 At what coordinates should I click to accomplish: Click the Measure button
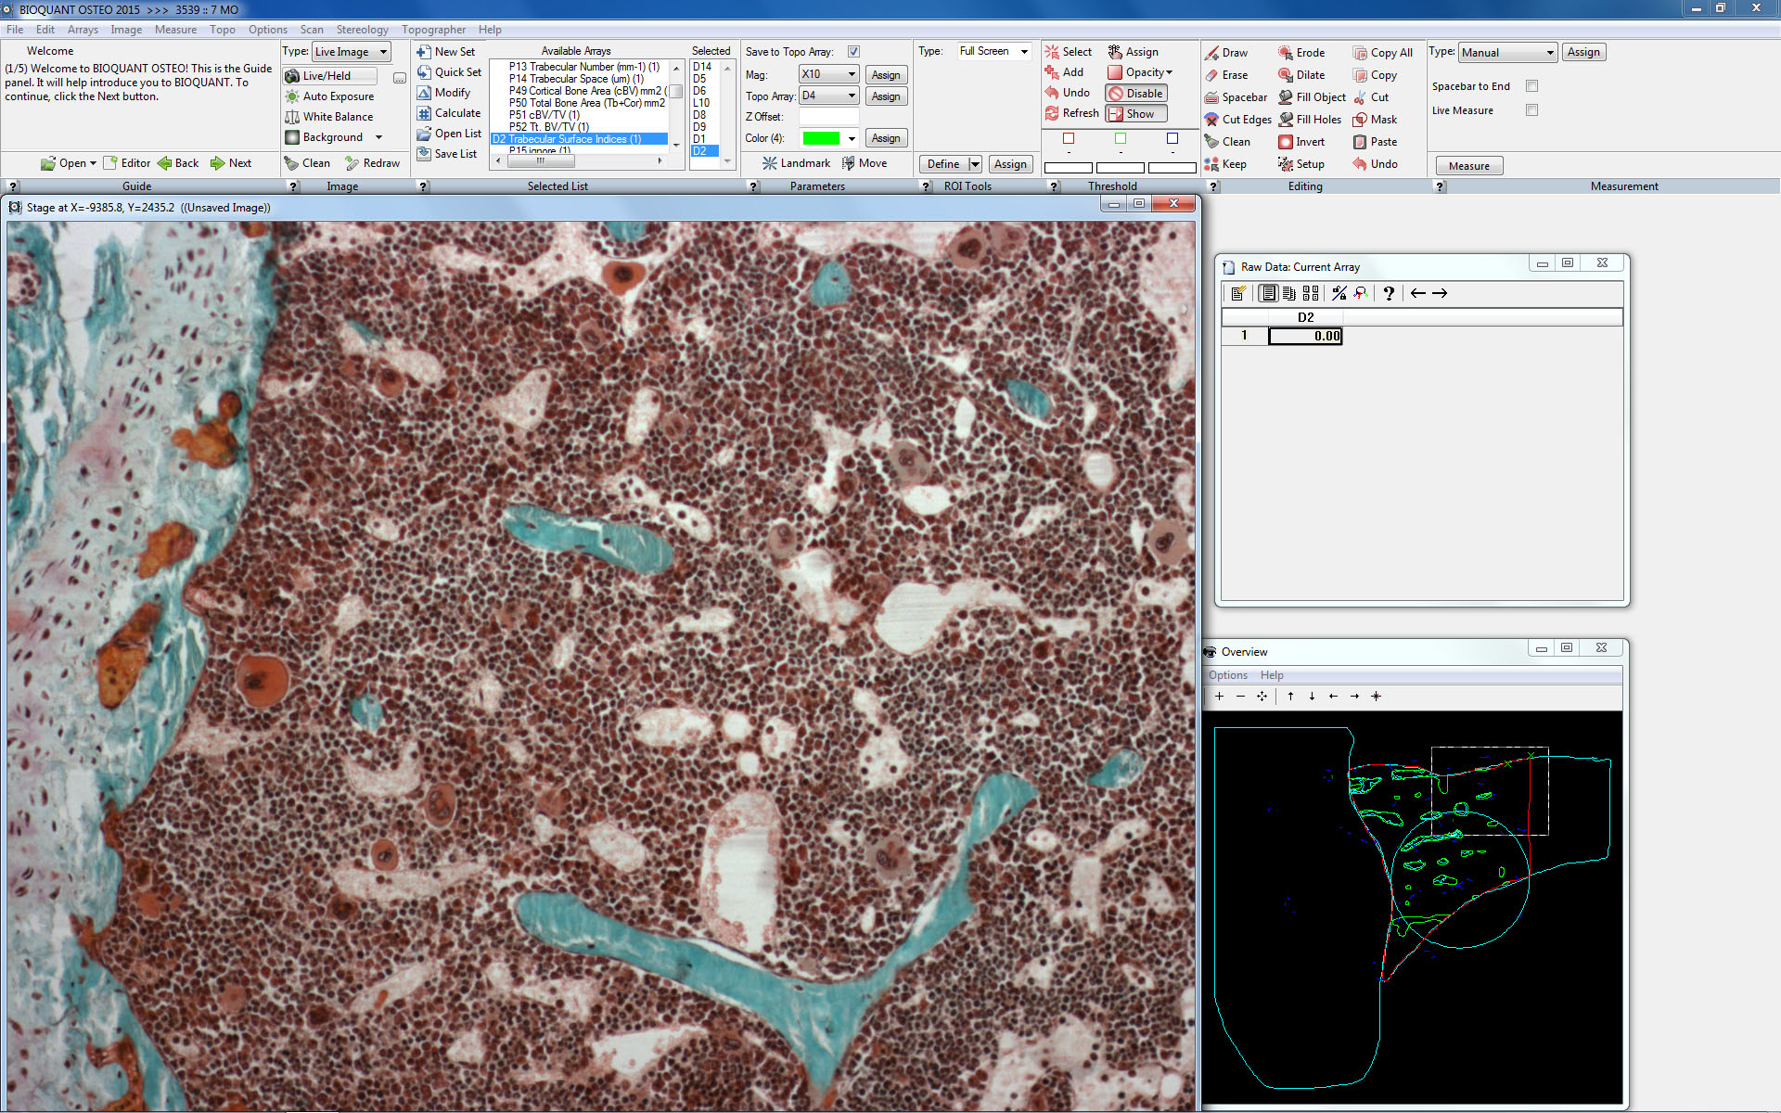1469,166
